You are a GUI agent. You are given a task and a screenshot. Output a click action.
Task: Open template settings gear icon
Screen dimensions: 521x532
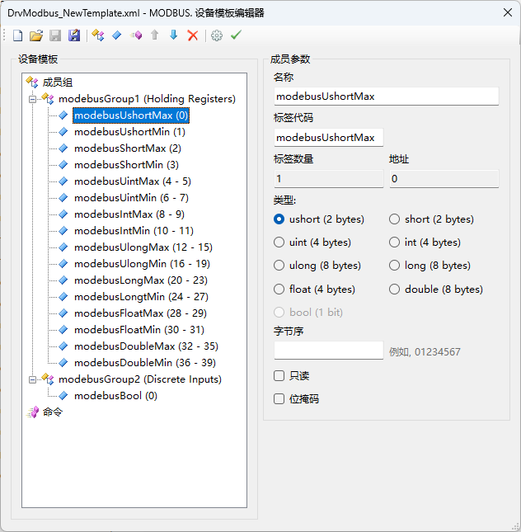(217, 35)
